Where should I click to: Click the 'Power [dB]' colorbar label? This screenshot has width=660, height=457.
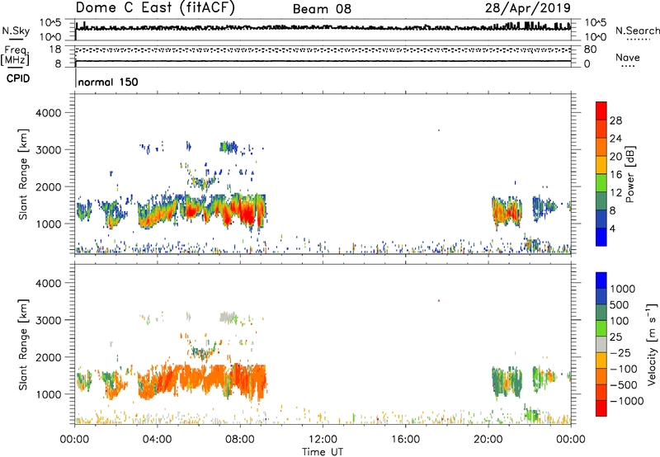click(629, 174)
